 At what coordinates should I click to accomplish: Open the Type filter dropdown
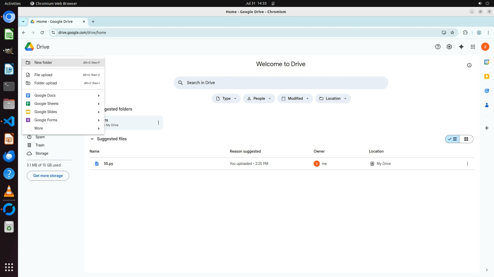(x=226, y=98)
